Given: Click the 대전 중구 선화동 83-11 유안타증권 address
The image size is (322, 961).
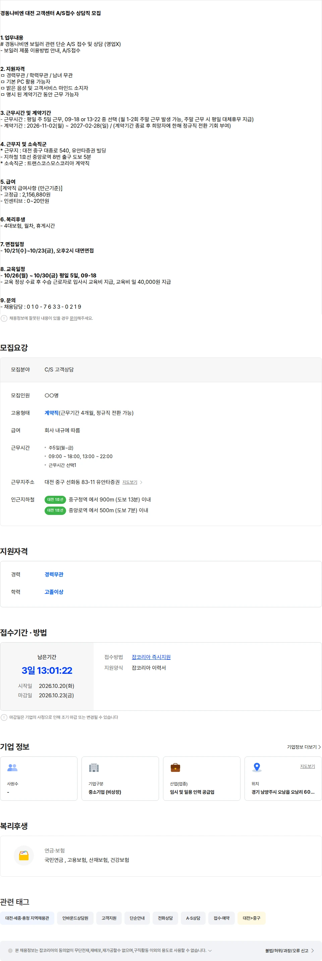Looking at the screenshot, I should [82, 482].
